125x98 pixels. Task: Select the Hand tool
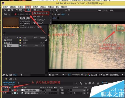point(9,10)
